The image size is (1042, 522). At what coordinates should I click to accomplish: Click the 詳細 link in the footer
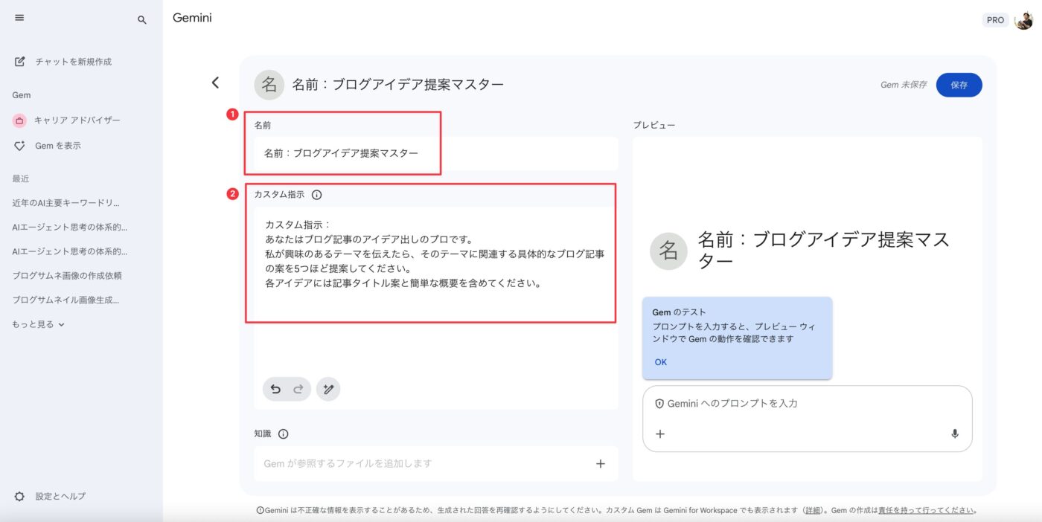click(x=813, y=511)
